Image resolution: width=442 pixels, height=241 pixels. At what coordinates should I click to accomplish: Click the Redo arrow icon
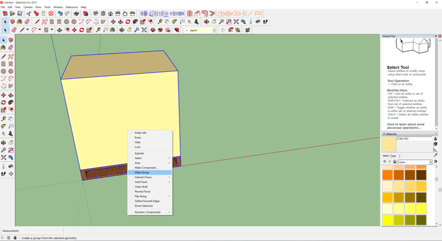67,13
